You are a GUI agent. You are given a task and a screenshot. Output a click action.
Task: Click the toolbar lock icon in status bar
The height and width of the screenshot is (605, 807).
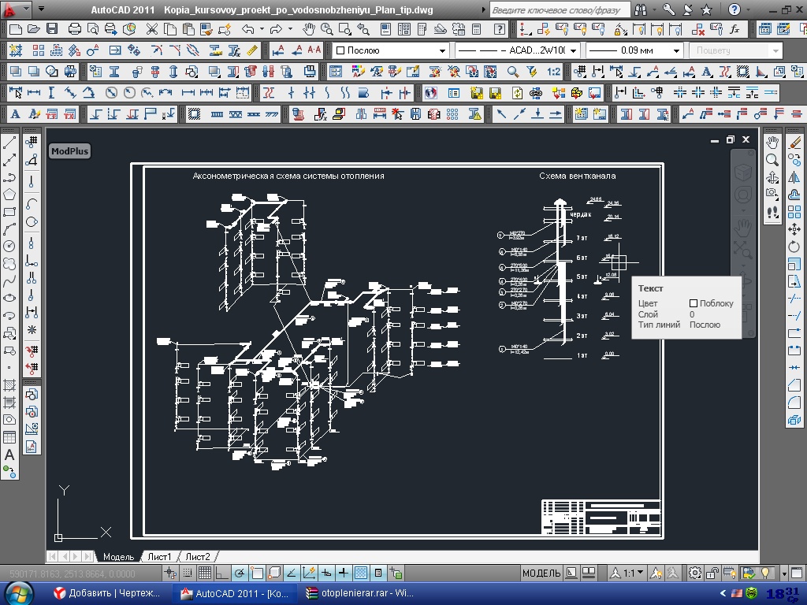(x=712, y=573)
